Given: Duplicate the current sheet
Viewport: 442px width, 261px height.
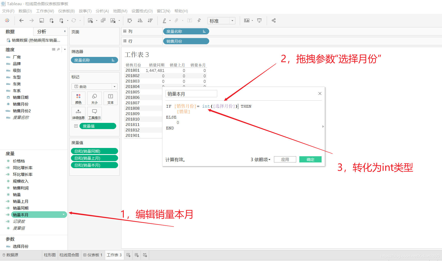Looking at the screenshot, I should coord(103,20).
